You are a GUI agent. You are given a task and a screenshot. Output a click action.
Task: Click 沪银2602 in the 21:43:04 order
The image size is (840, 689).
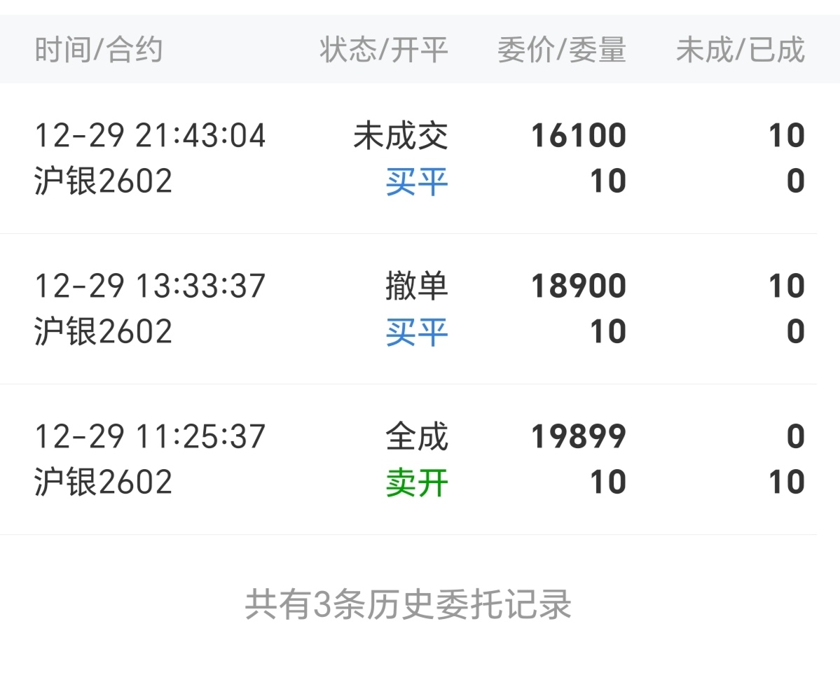tap(103, 182)
